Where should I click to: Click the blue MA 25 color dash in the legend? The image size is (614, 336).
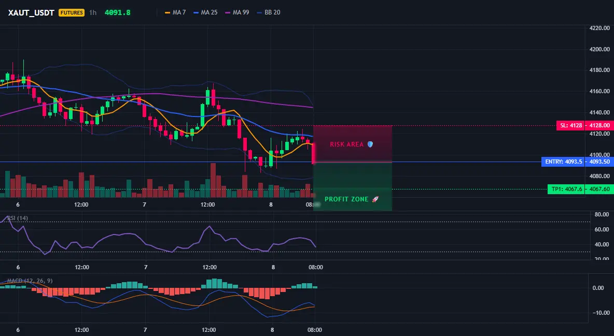click(196, 12)
